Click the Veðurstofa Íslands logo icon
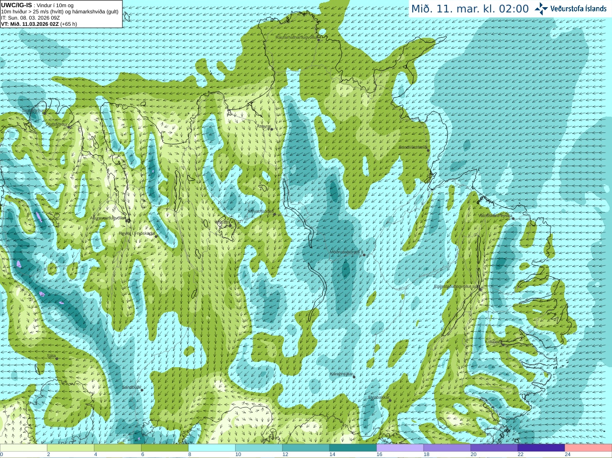The height and width of the screenshot is (458, 612). (541, 9)
